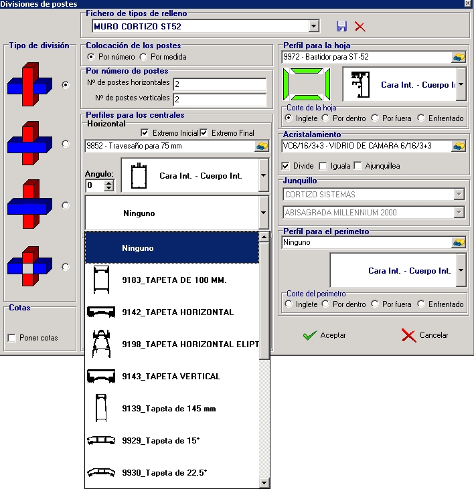Browse profiles for the 9852 Travesaño field
474x489 pixels.
pyautogui.click(x=262, y=146)
